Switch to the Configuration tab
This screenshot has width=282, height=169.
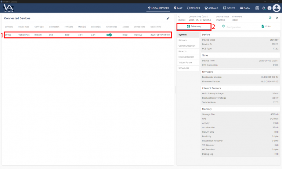click(x=231, y=27)
